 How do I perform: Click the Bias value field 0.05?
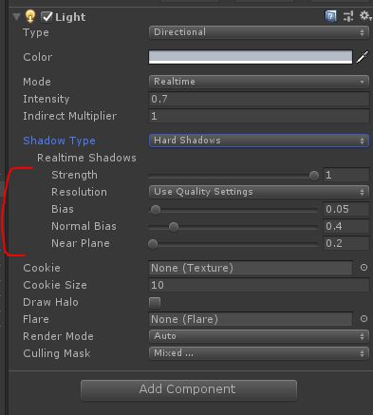click(346, 209)
